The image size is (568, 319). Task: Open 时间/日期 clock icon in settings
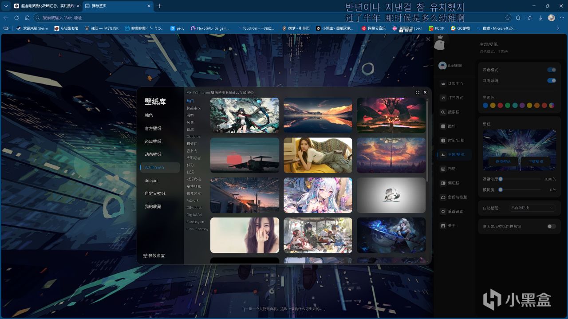click(443, 140)
